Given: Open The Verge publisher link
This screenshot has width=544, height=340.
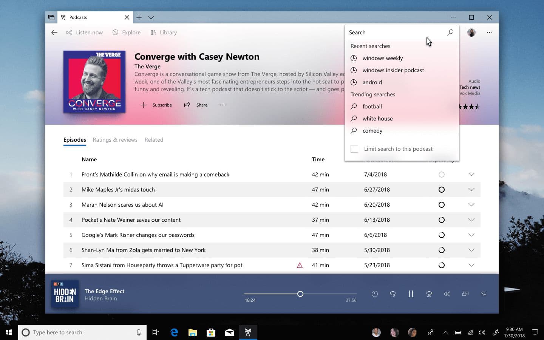Looking at the screenshot, I should (147, 66).
